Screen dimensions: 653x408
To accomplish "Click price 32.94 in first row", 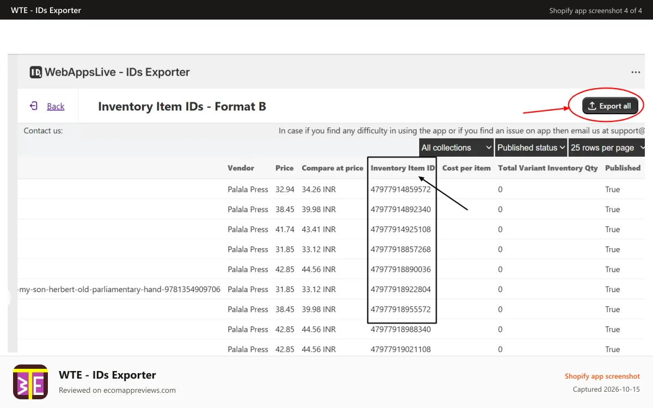I will point(285,189).
